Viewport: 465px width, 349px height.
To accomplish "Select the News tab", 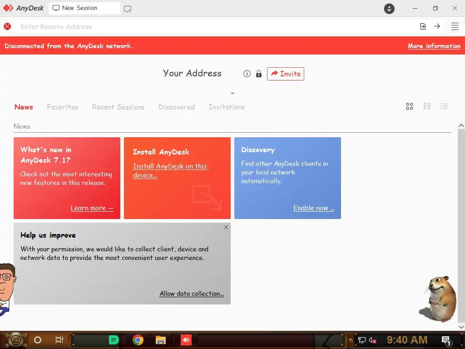I will pos(24,107).
